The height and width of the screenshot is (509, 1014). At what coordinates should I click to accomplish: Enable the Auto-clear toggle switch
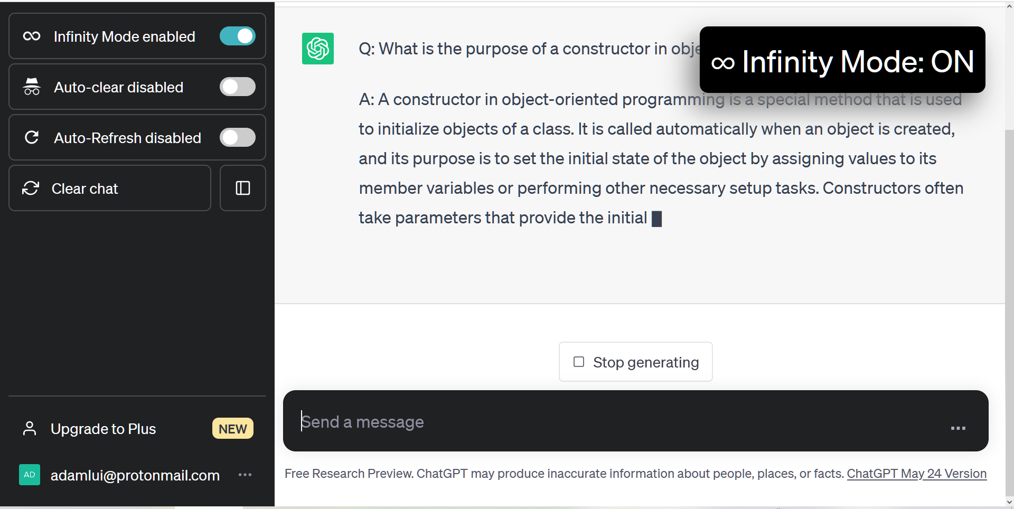click(237, 87)
